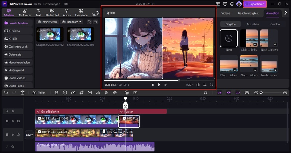This screenshot has width=291, height=153.
Task: Take a snapshot with camera icon
Action: (198, 85)
